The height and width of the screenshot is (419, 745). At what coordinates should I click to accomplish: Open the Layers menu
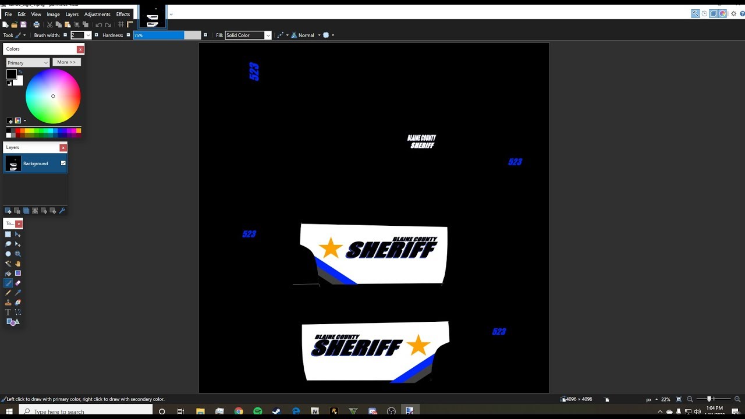click(72, 14)
